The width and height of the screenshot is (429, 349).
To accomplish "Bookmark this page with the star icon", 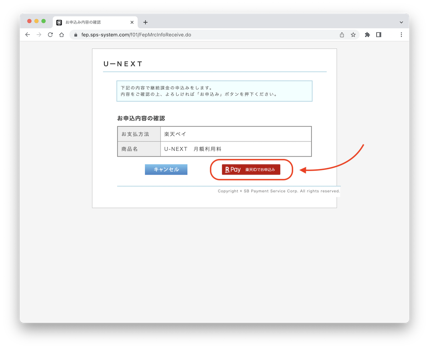I will [353, 35].
